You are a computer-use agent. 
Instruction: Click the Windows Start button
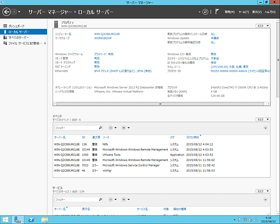(6, 219)
